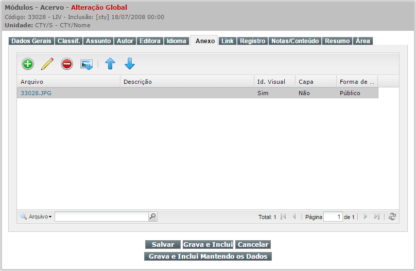Screen dimensions: 416x271
Task: Select the Editora tab
Action: (x=150, y=41)
